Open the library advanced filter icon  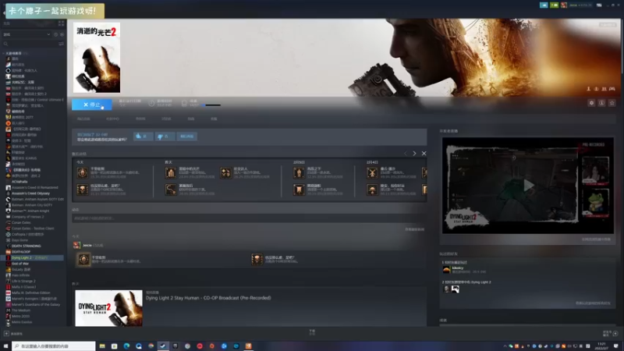(x=61, y=44)
